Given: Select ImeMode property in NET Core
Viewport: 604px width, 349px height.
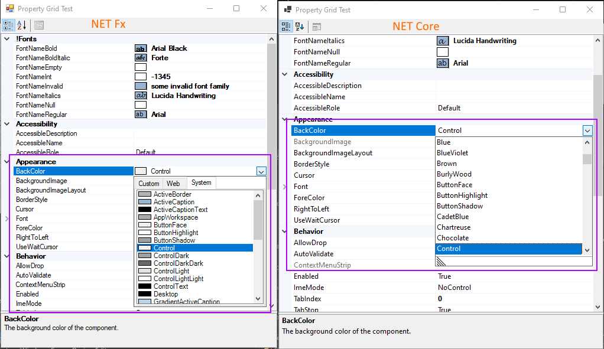Looking at the screenshot, I should coord(309,288).
